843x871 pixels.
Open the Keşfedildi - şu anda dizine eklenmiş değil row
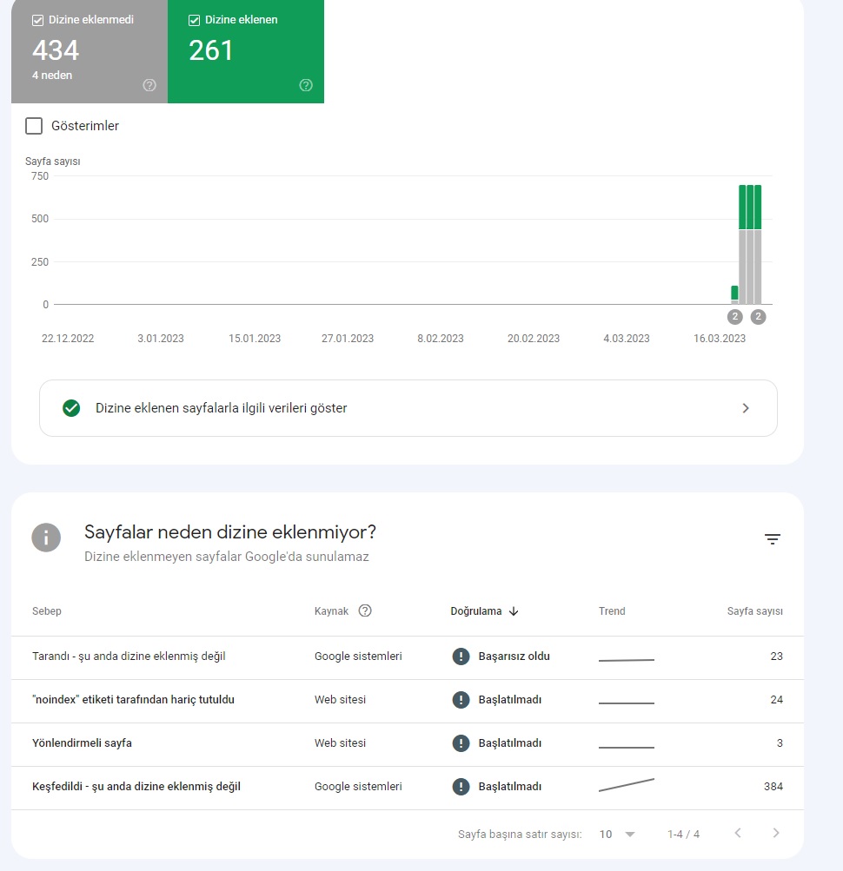point(408,787)
